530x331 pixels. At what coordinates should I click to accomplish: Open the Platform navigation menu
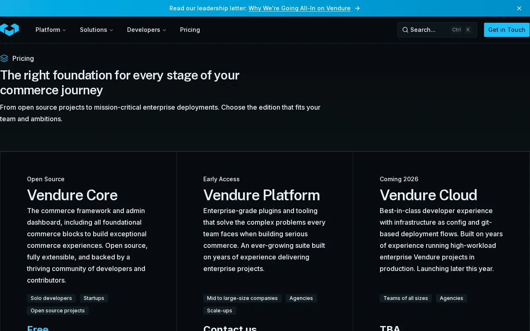click(x=51, y=30)
